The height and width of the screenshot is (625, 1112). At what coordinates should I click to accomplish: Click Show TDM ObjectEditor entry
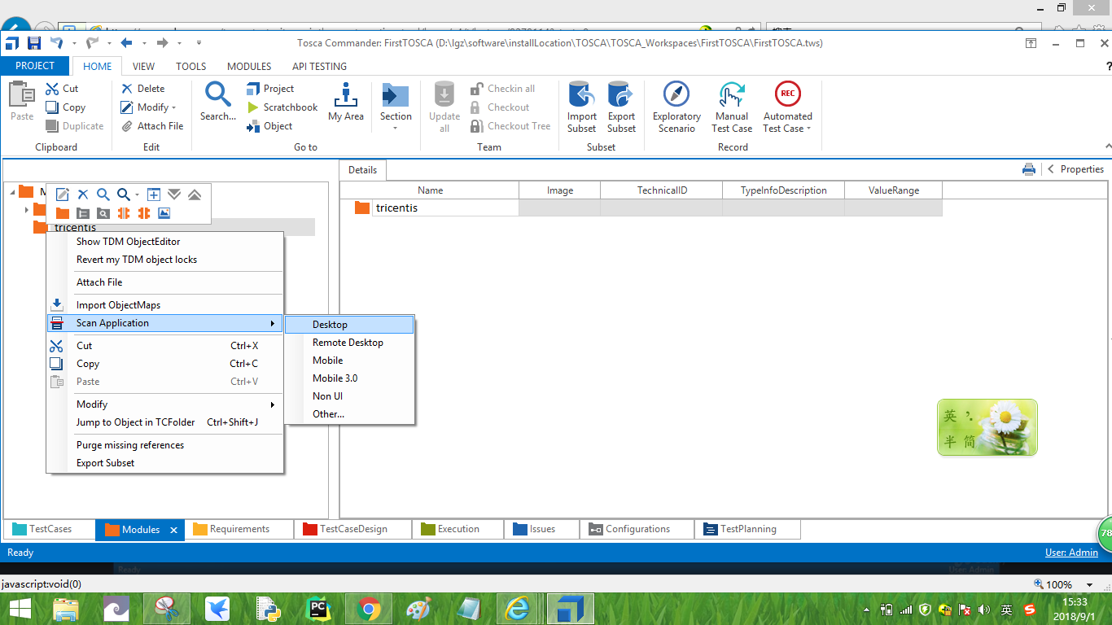[164, 242]
